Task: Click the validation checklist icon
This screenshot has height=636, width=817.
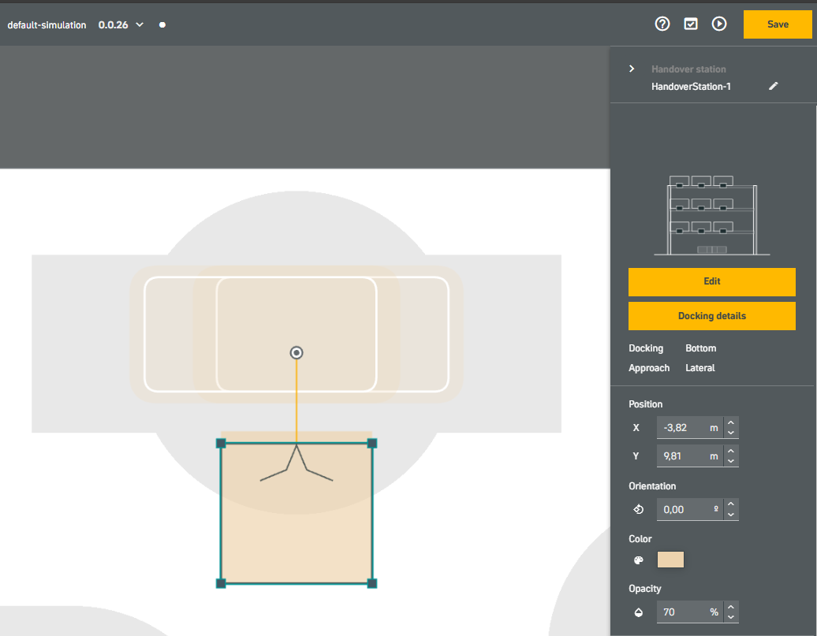Action: pos(690,24)
